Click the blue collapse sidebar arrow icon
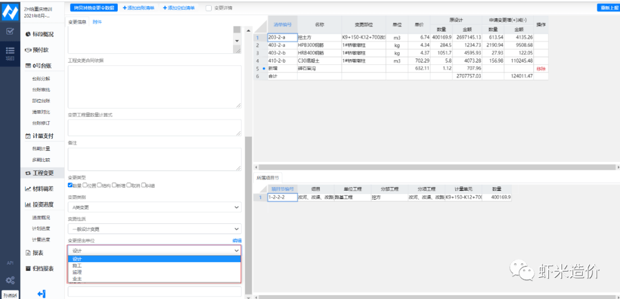Image resolution: width=620 pixels, height=299 pixels. point(41,294)
